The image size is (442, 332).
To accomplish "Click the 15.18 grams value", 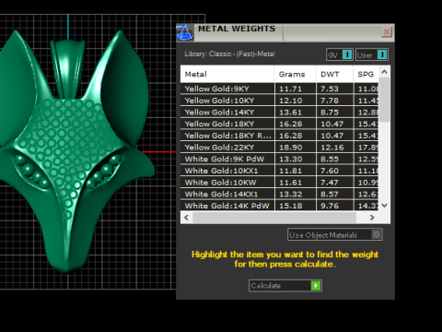I will point(290,206).
